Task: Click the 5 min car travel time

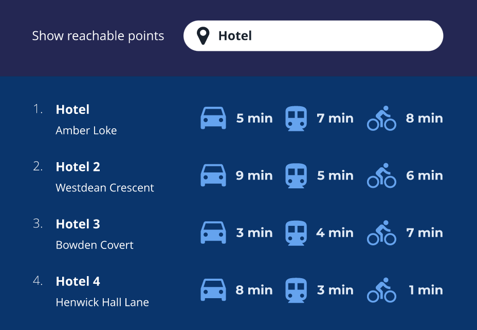Action: (x=254, y=119)
